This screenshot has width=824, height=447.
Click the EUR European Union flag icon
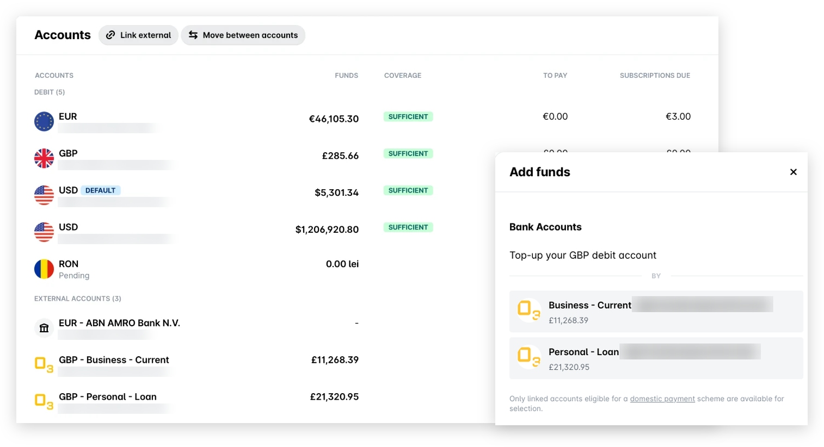(x=44, y=121)
